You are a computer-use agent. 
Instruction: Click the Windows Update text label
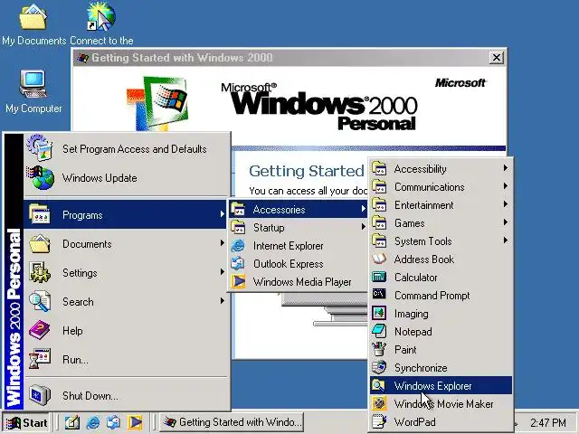(100, 178)
